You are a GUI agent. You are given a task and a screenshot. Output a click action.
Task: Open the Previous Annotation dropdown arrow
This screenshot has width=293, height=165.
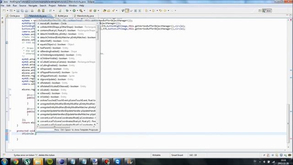click(157, 11)
